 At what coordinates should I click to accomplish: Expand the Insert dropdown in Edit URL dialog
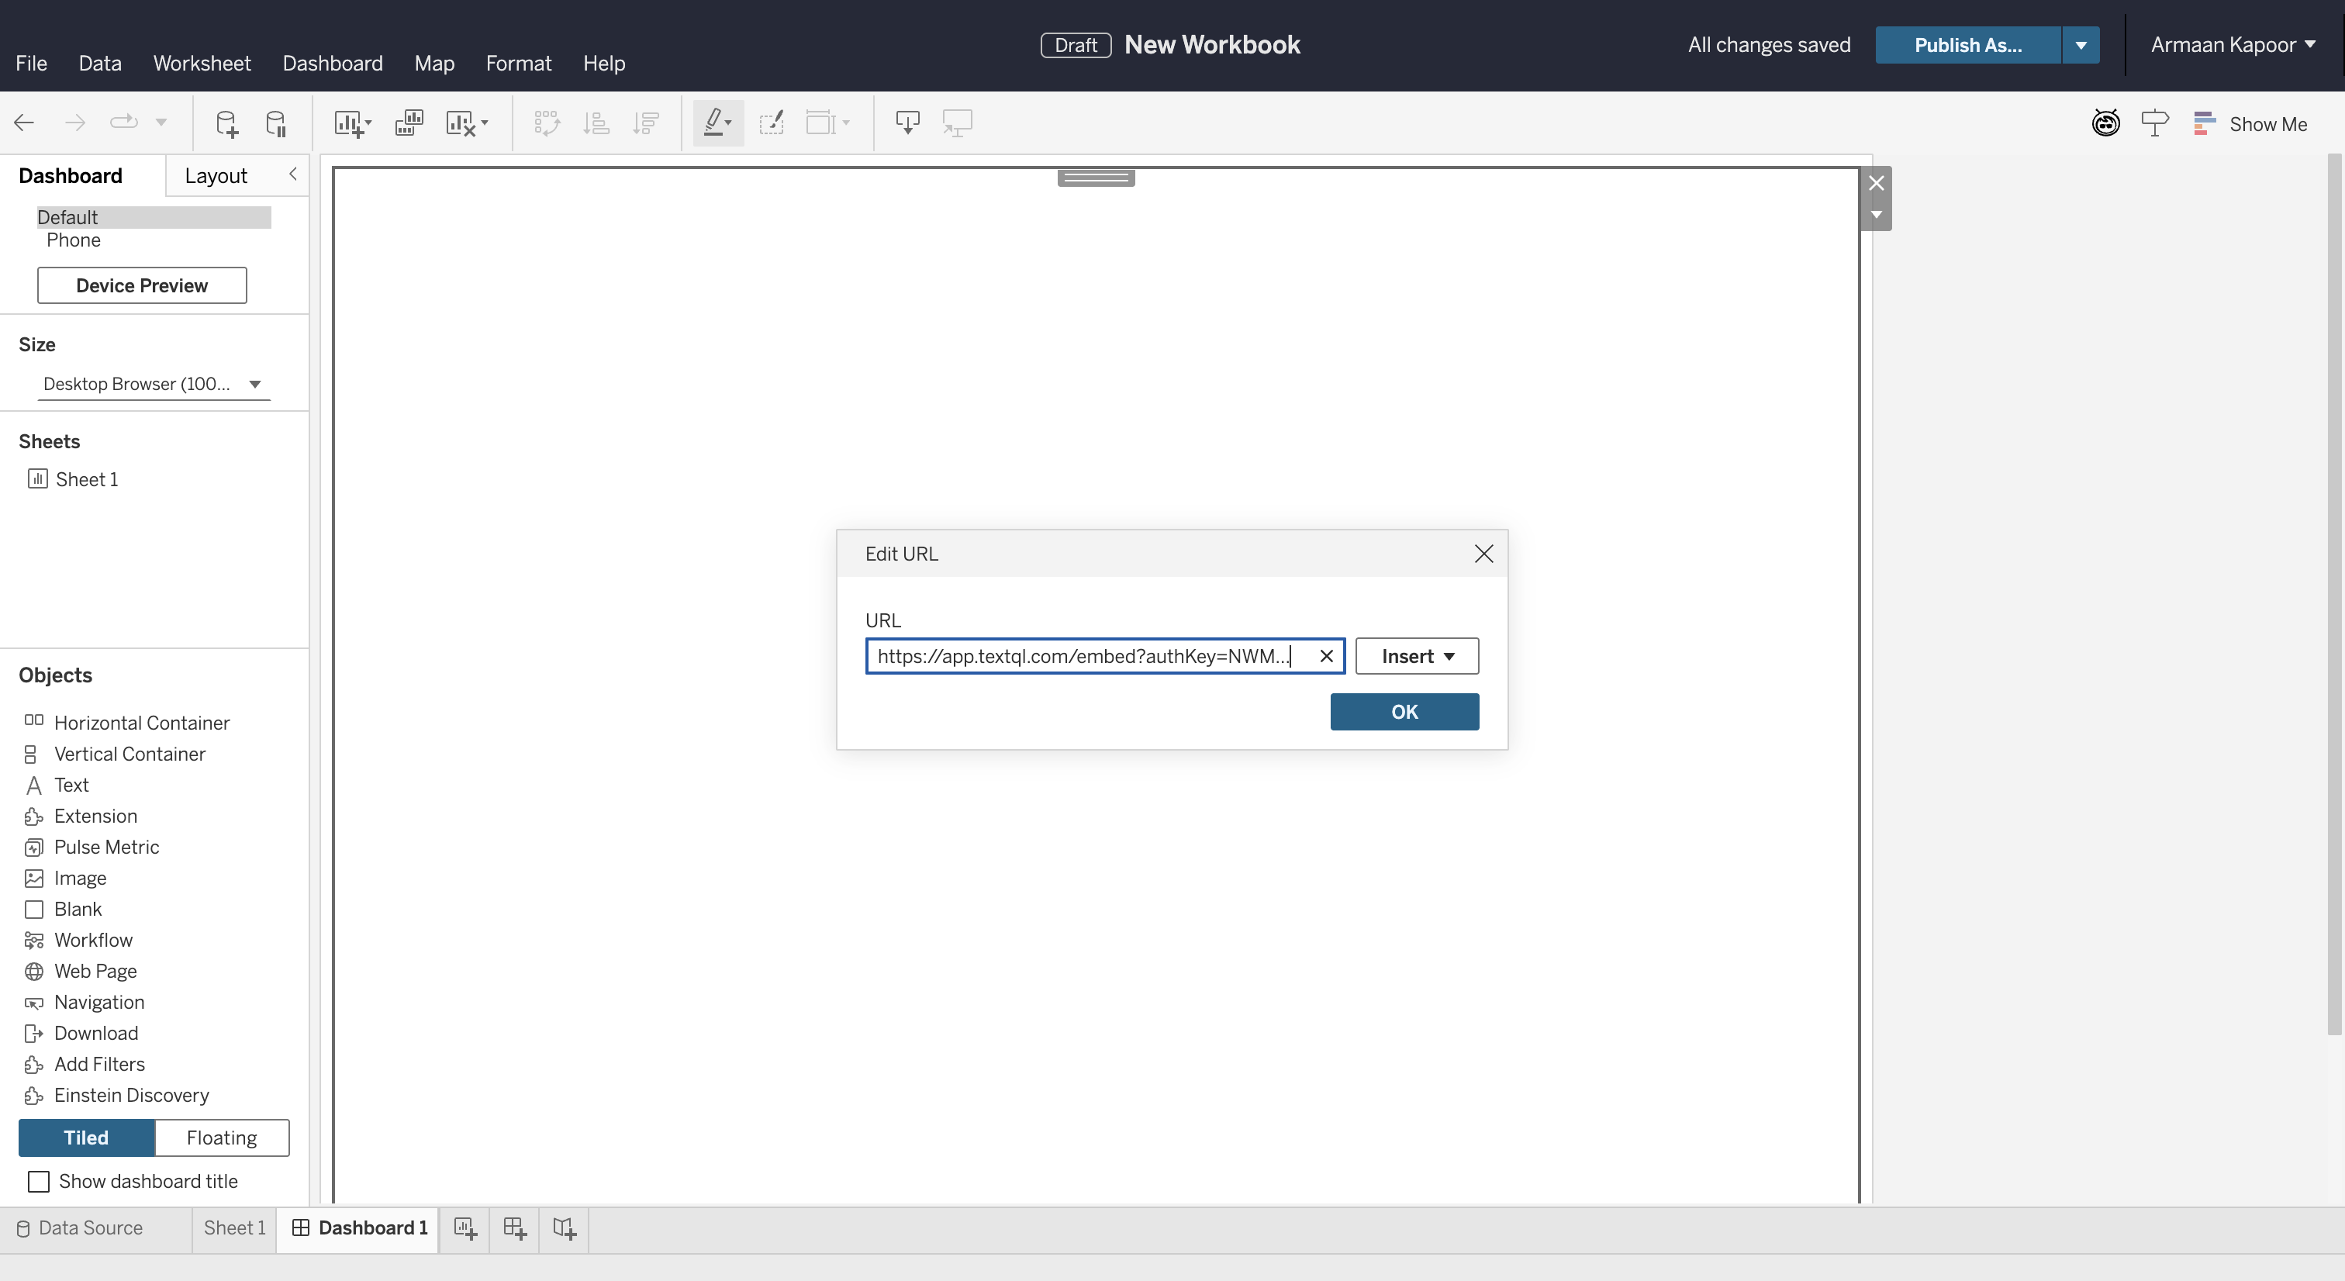(1415, 655)
